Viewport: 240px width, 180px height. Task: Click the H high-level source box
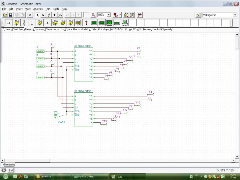[x=56, y=113]
